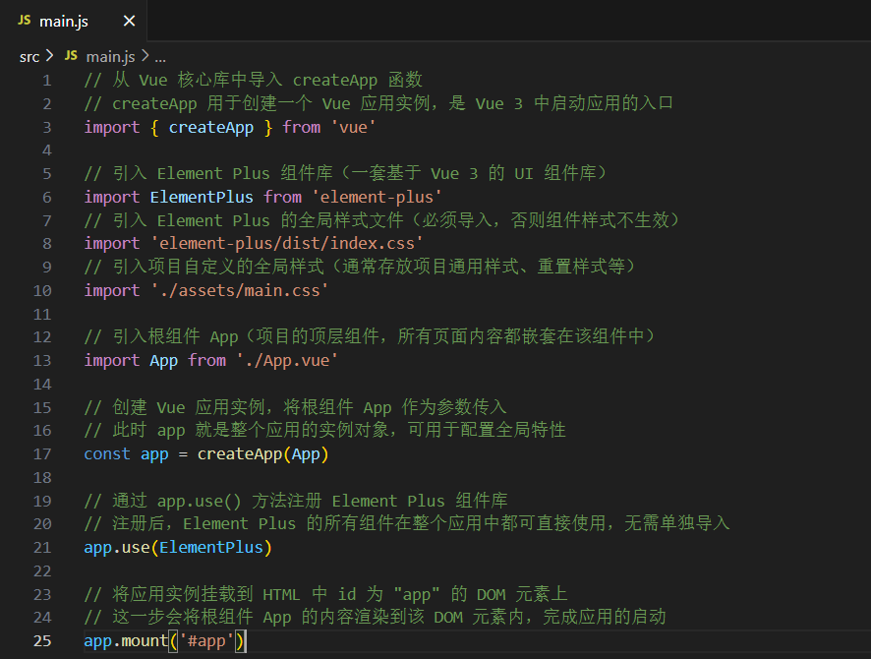Click the 'element-plus' string on line 6
The height and width of the screenshot is (659, 871).
(377, 197)
